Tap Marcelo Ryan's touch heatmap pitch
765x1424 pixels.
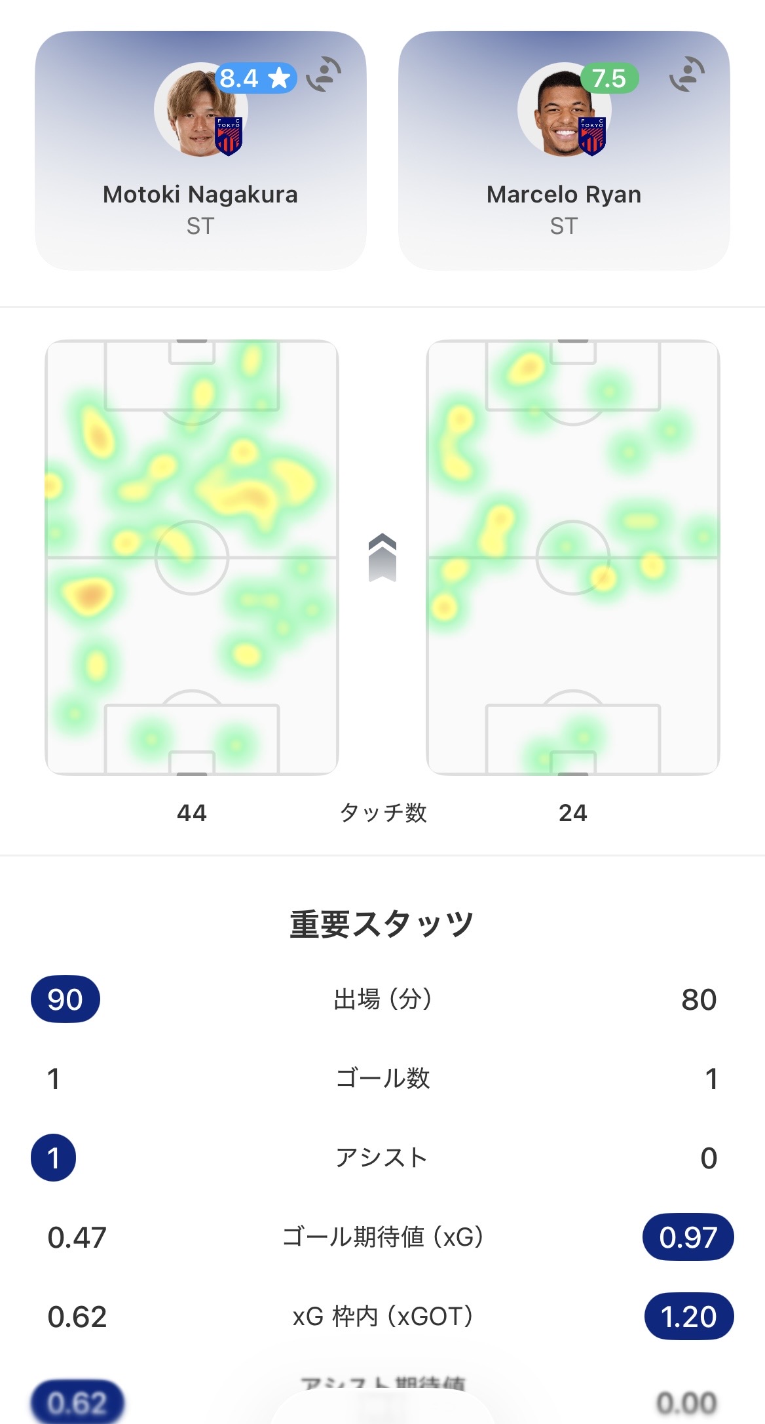click(573, 557)
